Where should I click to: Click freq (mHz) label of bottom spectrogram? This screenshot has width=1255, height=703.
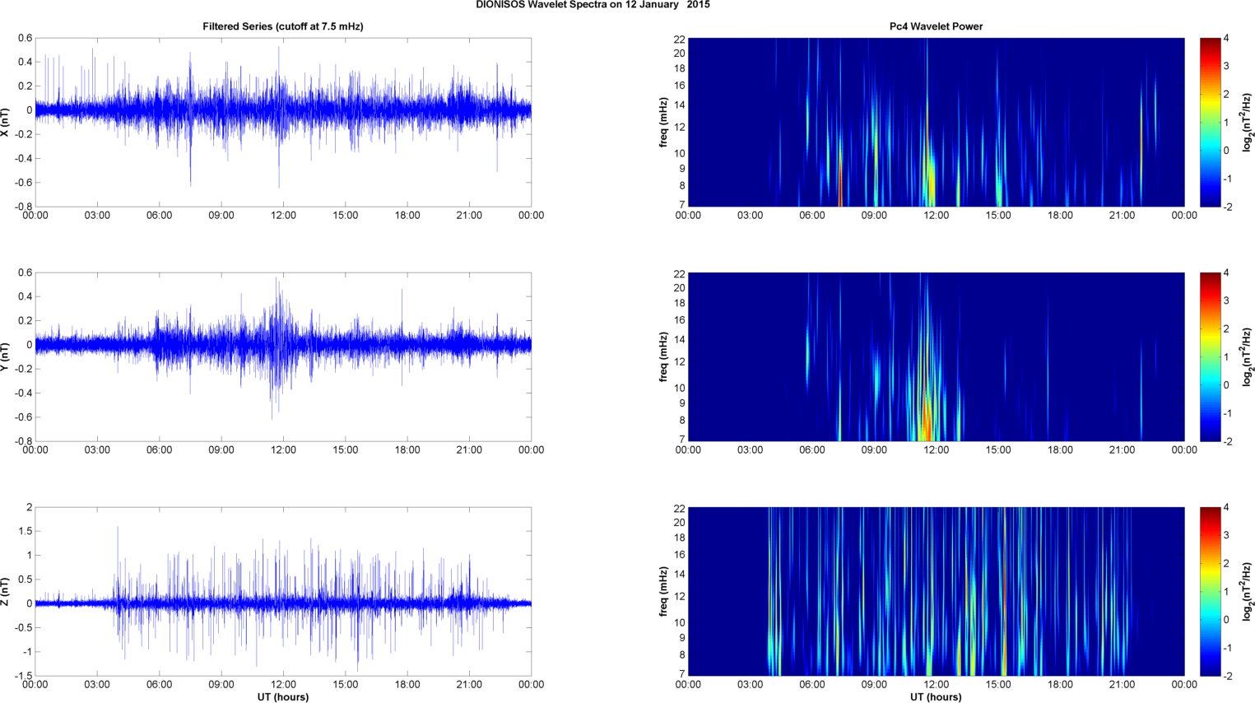coord(663,591)
